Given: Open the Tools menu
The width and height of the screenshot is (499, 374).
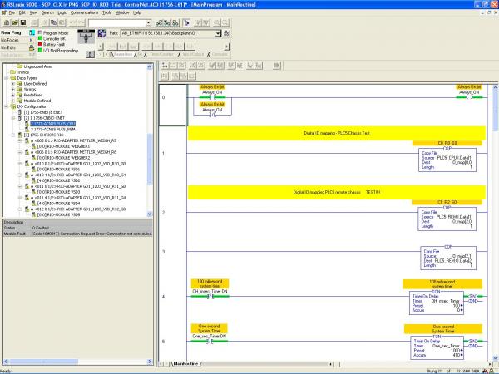Looking at the screenshot, I should 106,12.
